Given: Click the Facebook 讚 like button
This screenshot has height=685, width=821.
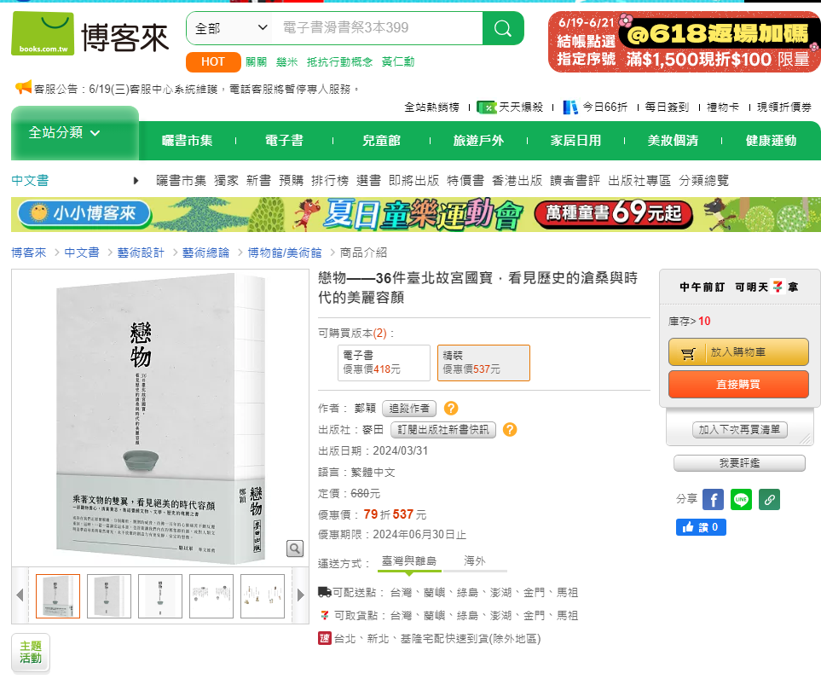Looking at the screenshot, I should tap(701, 527).
